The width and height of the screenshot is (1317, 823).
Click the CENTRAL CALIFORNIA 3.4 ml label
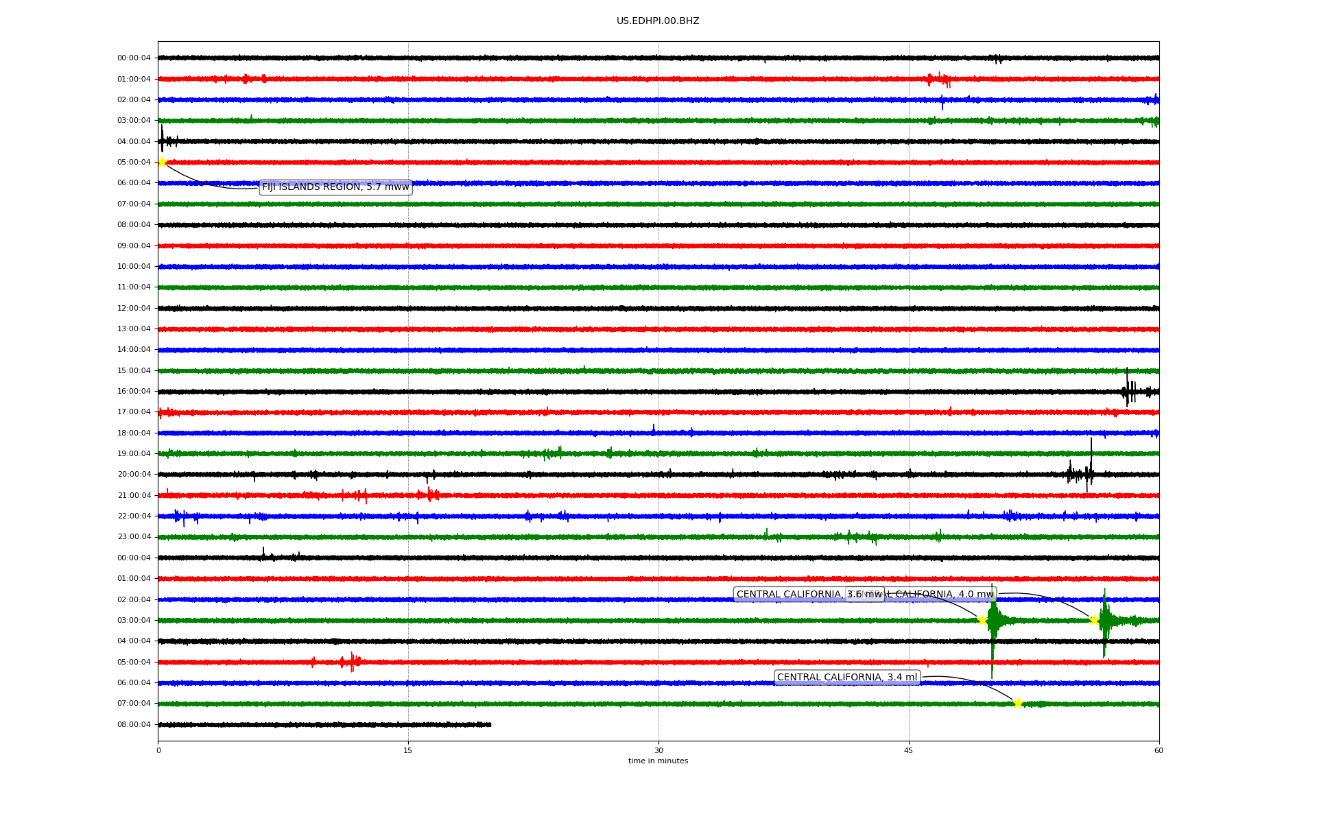coord(846,678)
